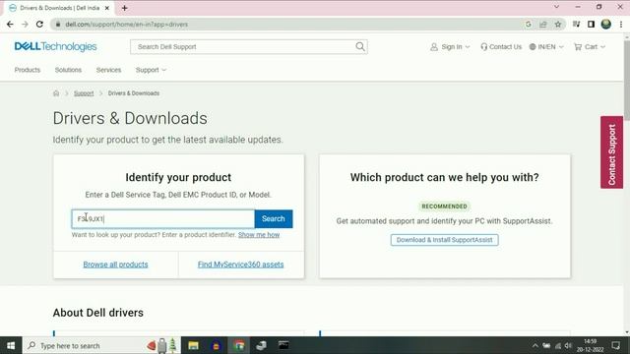The image size is (630, 354).
Task: Click Download & Install SupportAssist button
Action: pyautogui.click(x=444, y=240)
